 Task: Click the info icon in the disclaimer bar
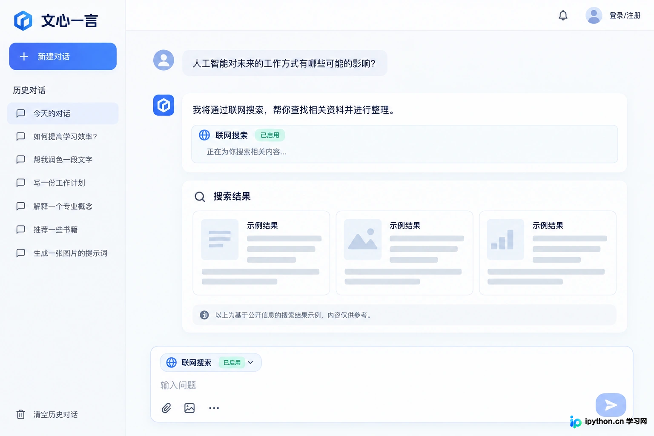[x=204, y=315]
